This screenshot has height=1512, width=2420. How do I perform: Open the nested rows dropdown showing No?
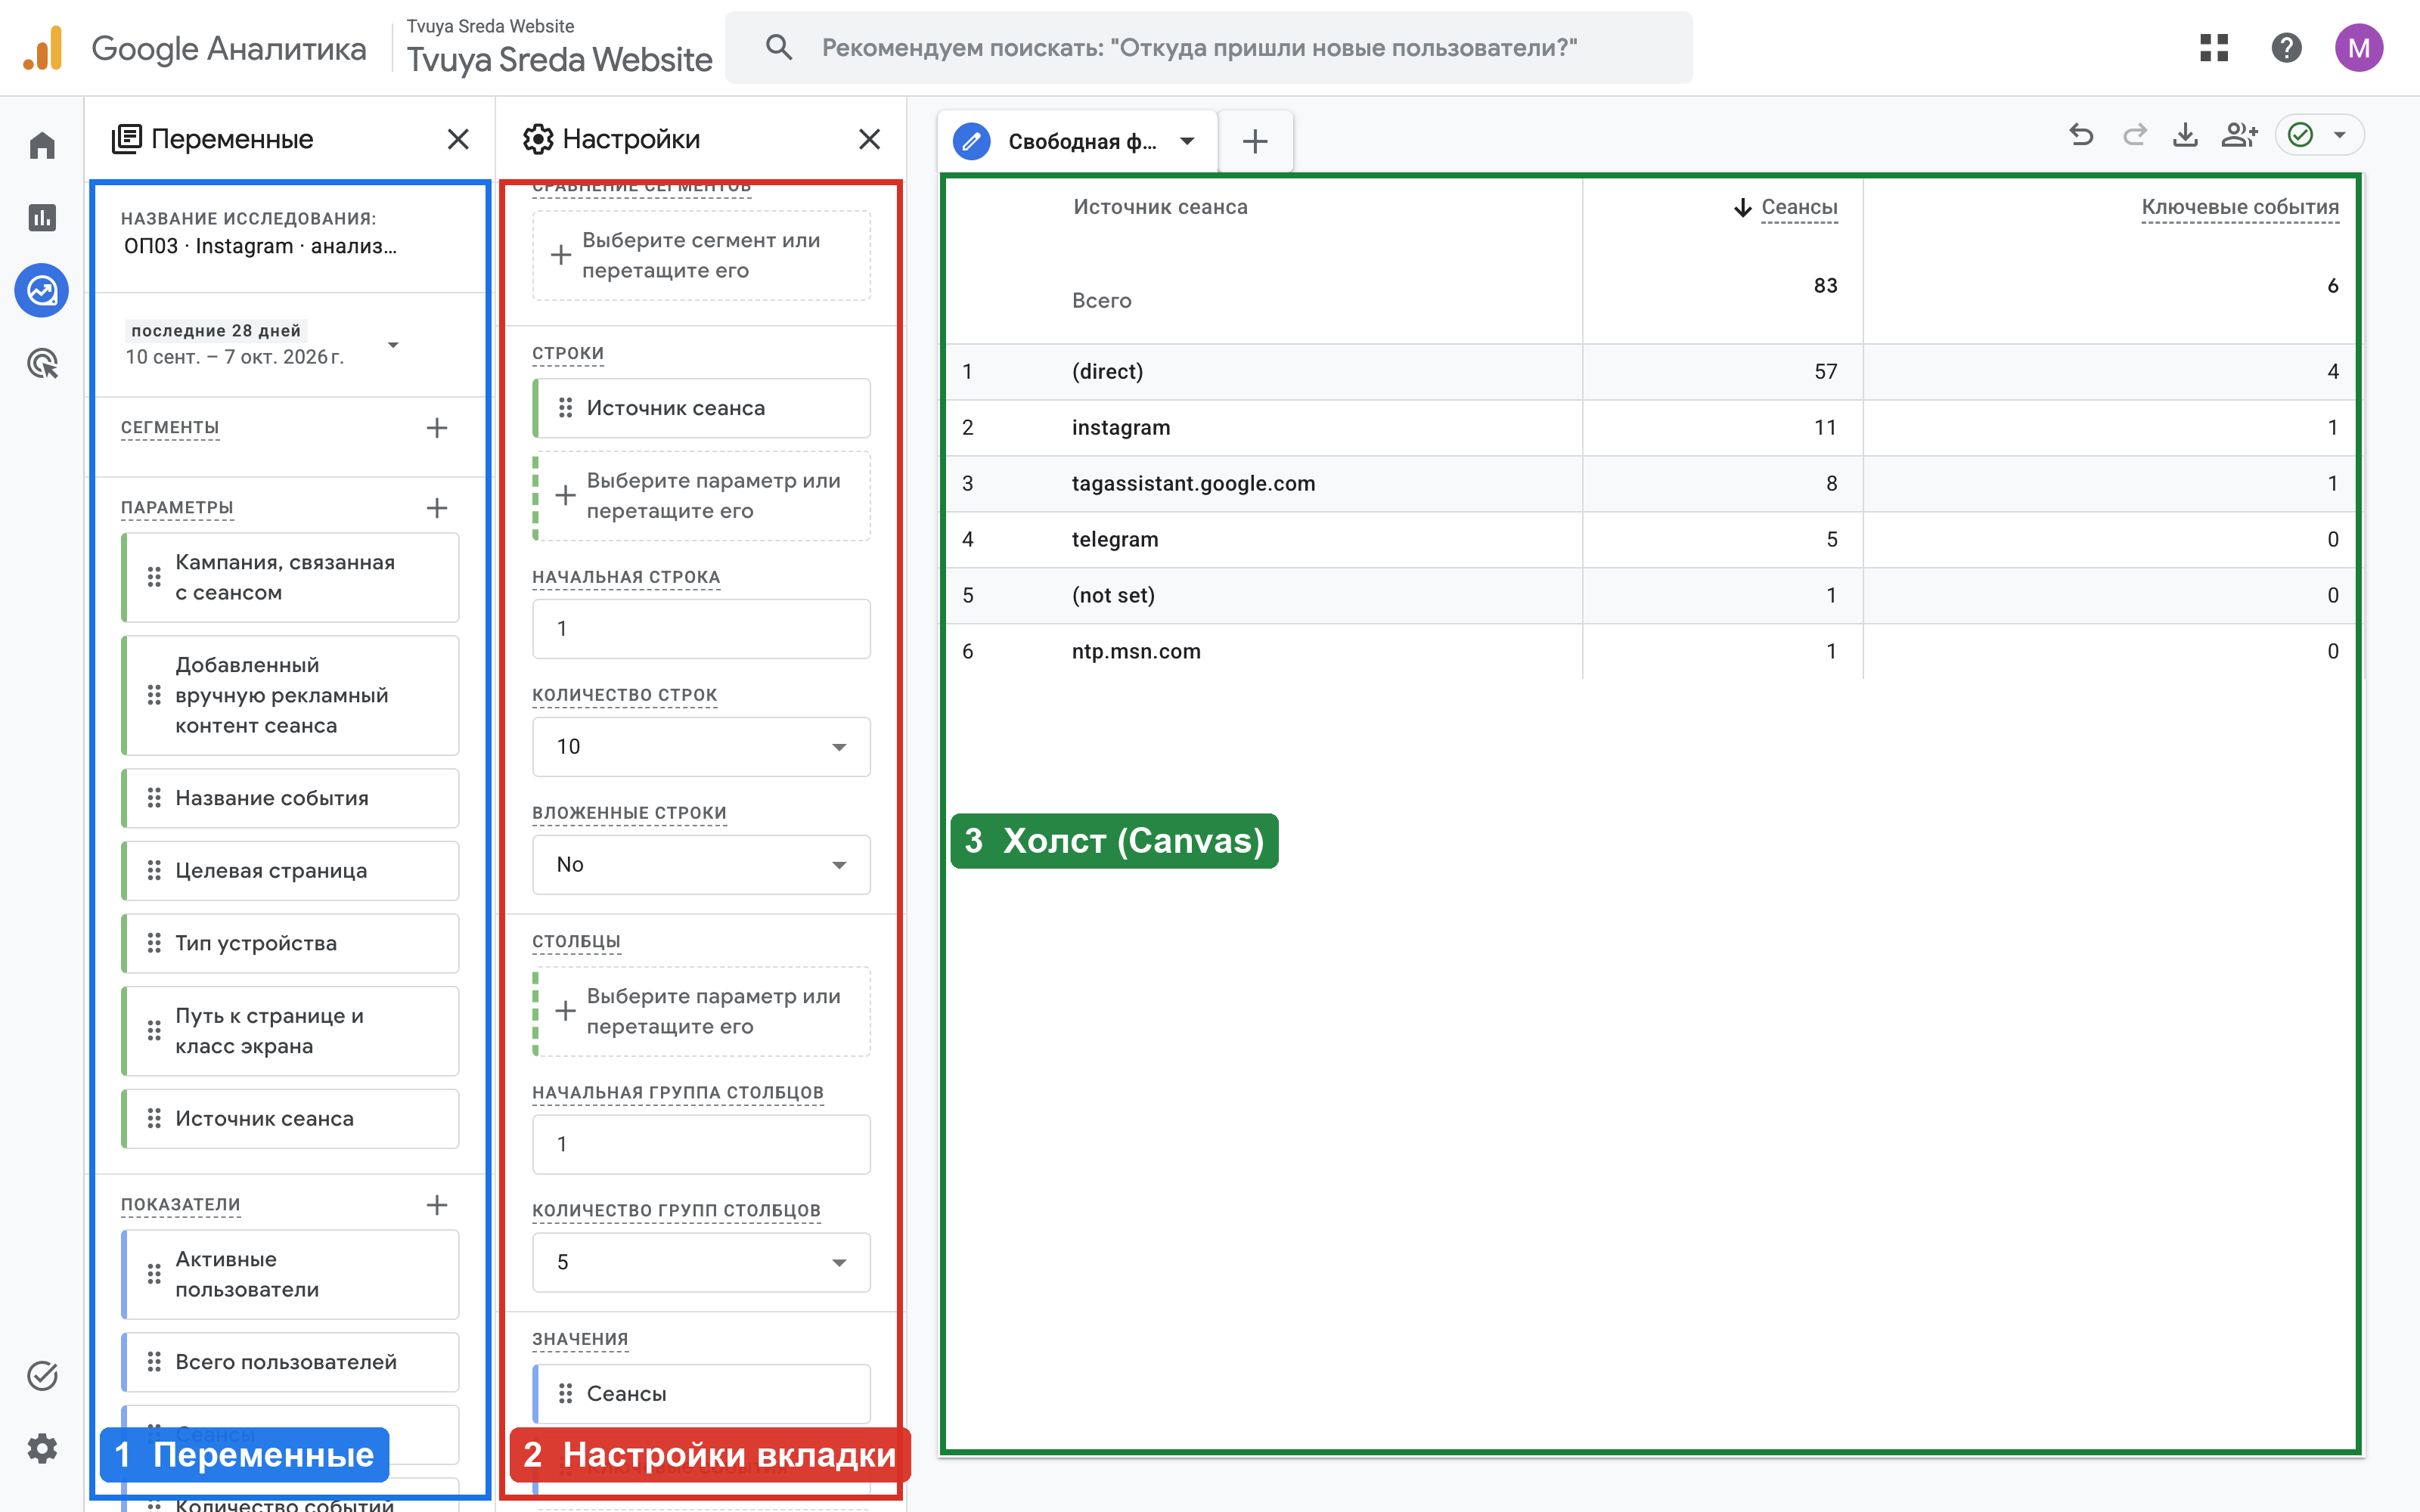(x=701, y=865)
